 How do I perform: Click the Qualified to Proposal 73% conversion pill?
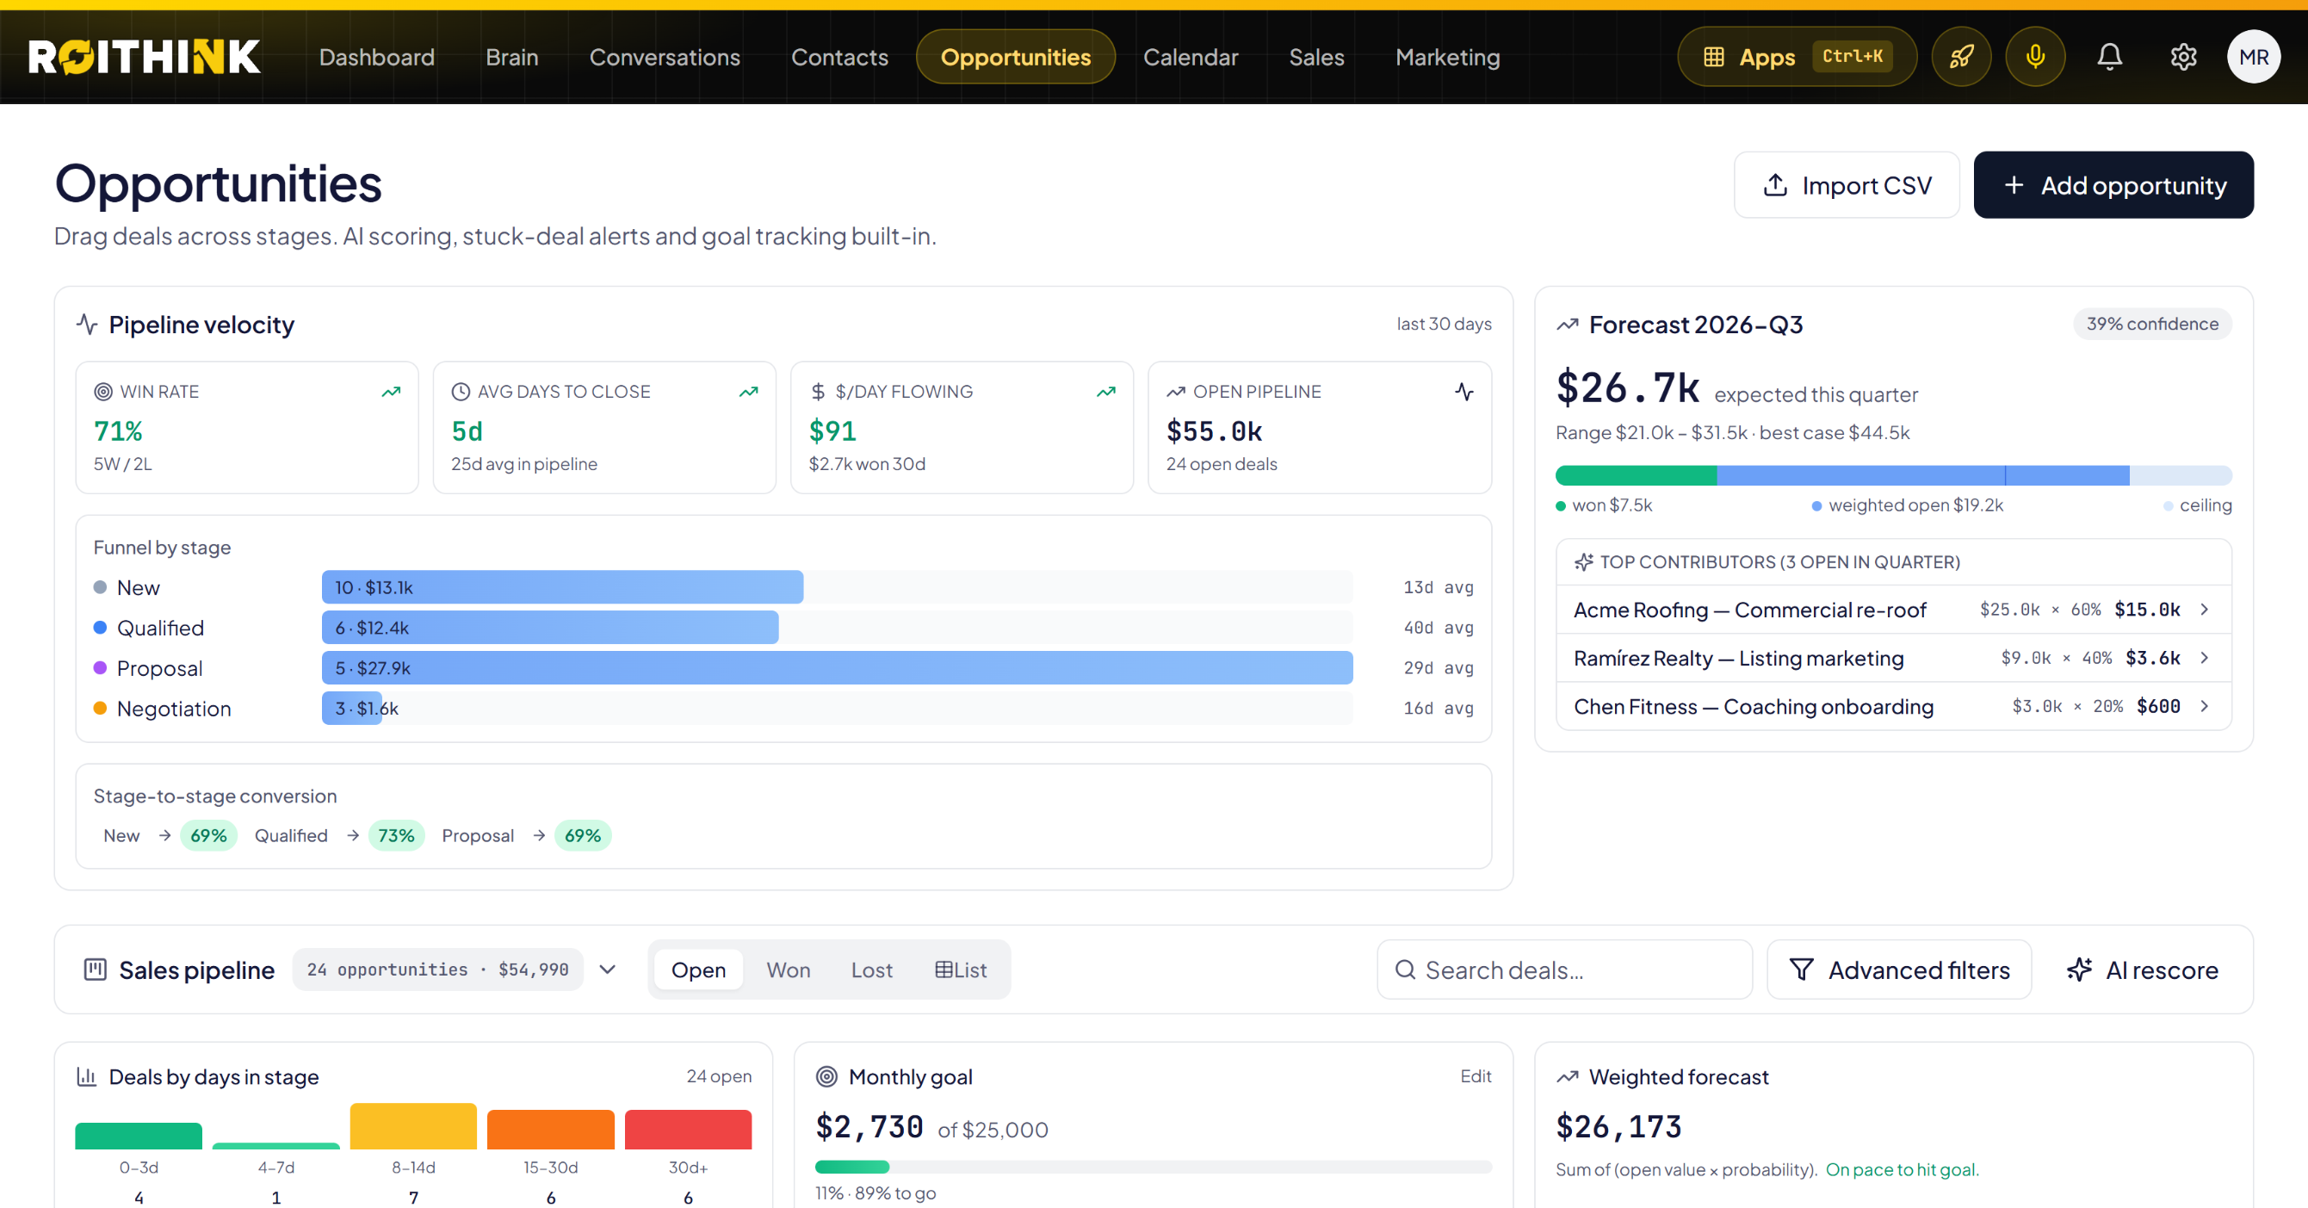[396, 835]
